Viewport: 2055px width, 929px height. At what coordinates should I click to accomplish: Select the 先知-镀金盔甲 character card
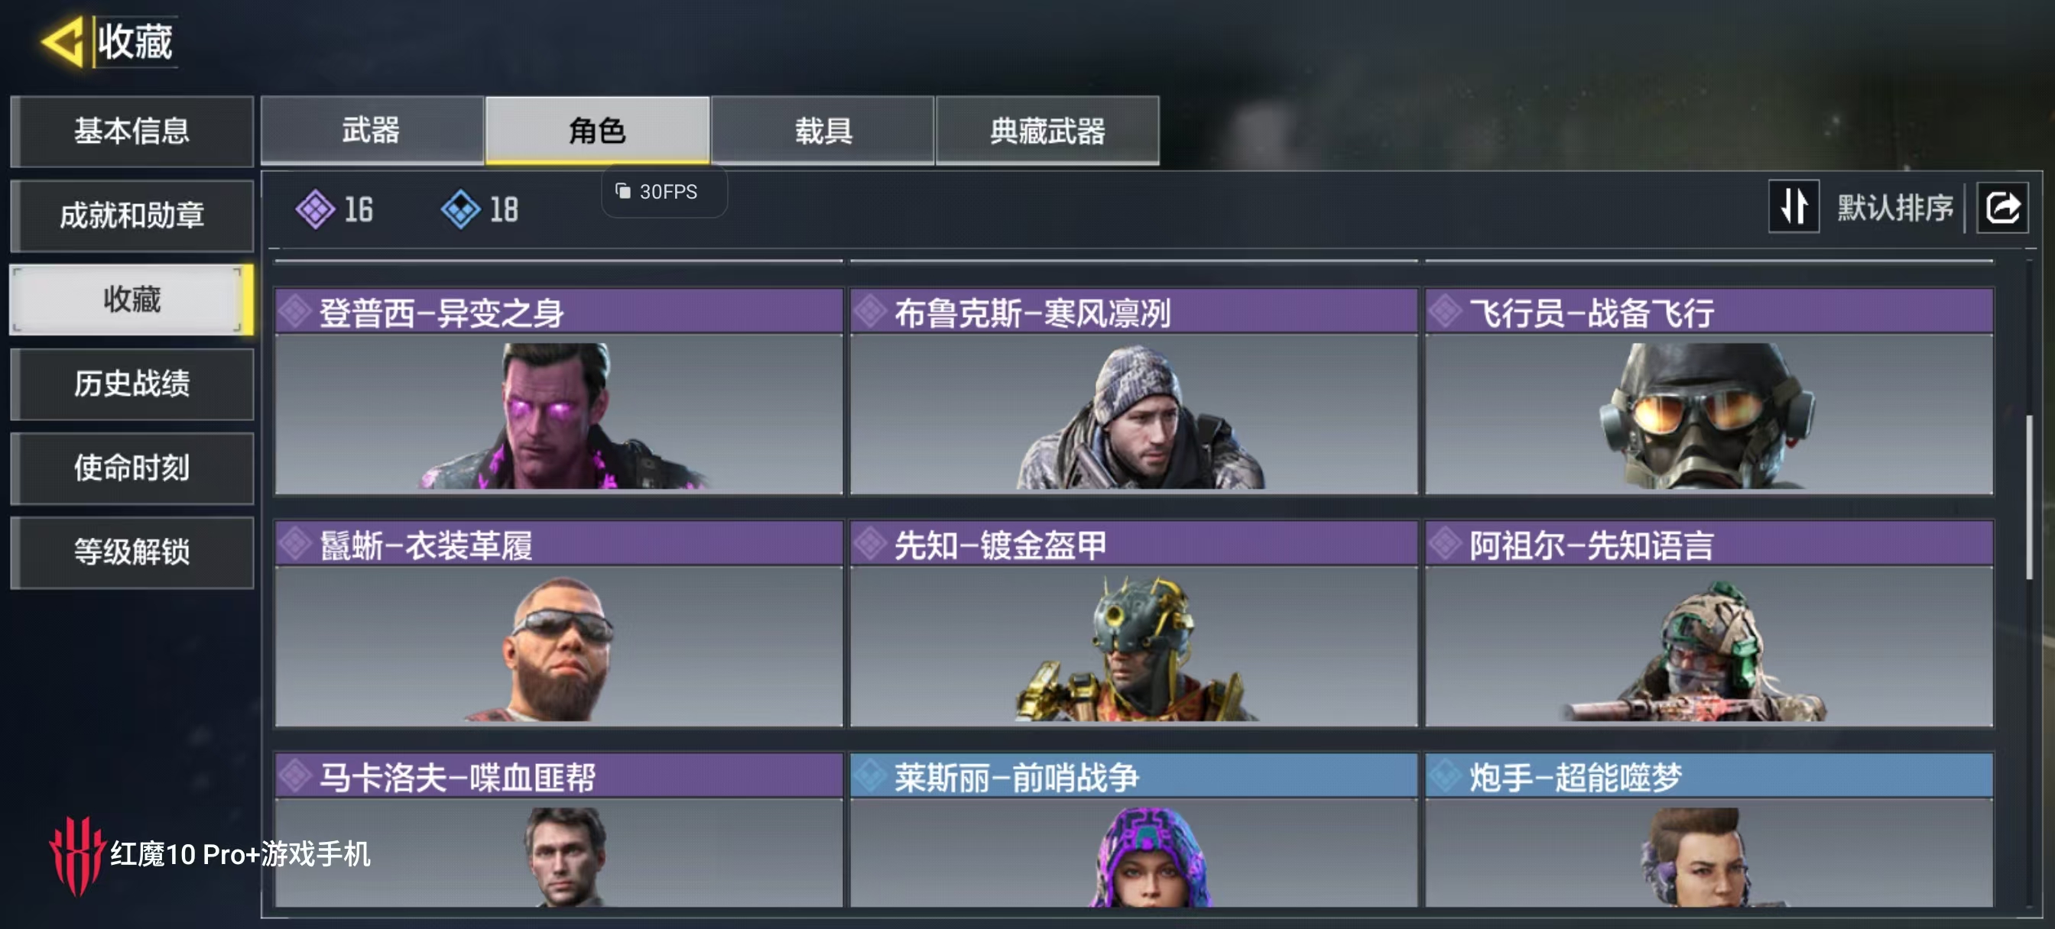tap(1134, 623)
